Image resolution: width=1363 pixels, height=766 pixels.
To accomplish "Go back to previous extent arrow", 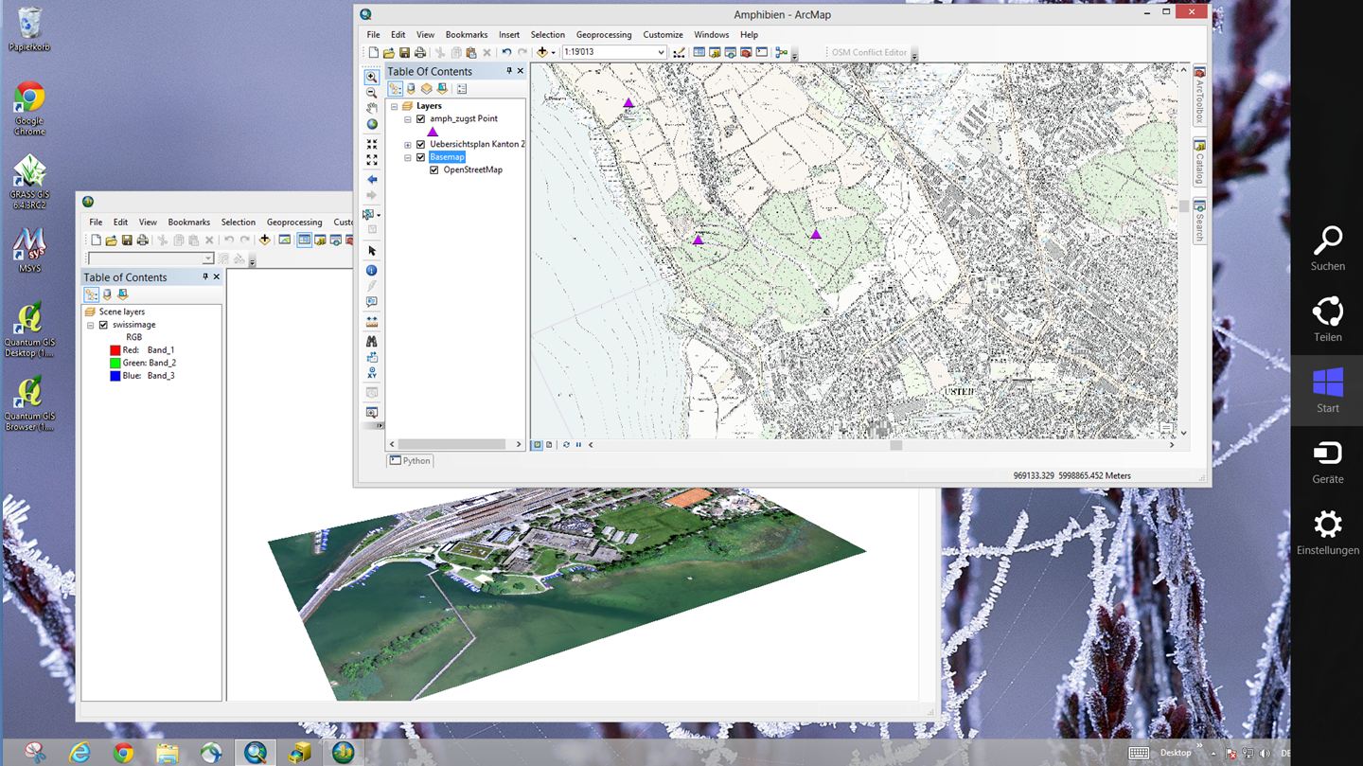I will [372, 180].
